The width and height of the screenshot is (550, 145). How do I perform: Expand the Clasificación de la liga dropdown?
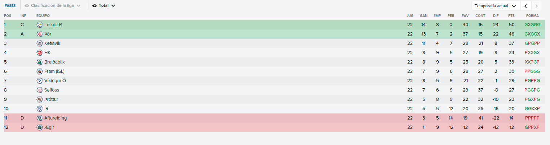click(53, 6)
